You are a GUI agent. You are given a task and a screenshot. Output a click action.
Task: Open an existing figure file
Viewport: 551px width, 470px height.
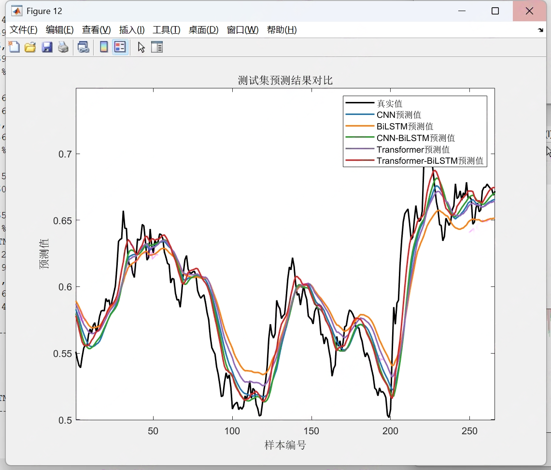pos(30,47)
